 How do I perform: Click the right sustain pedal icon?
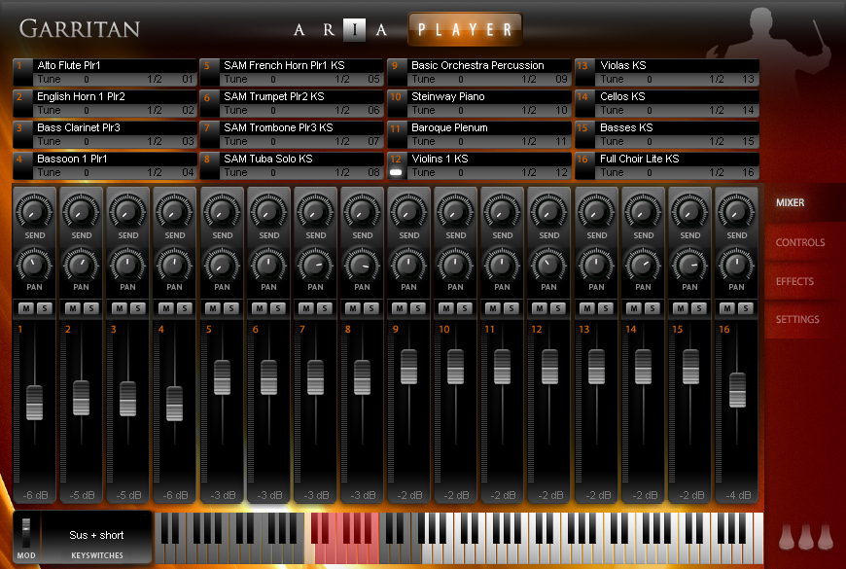click(825, 536)
